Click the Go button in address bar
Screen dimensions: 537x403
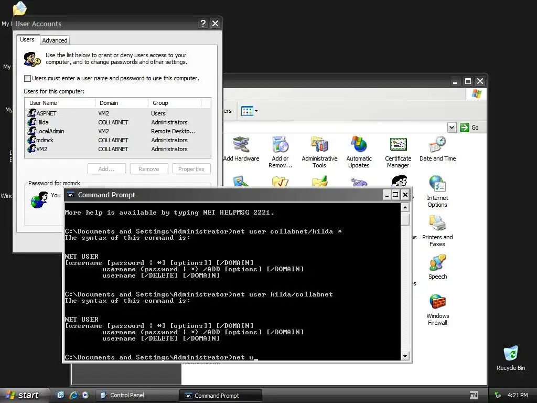pyautogui.click(x=469, y=128)
